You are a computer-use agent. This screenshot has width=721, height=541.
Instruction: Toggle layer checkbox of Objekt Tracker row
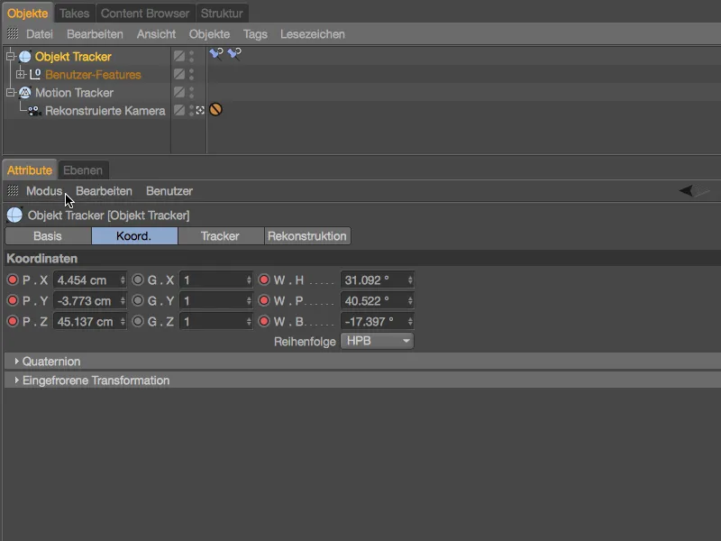[179, 56]
